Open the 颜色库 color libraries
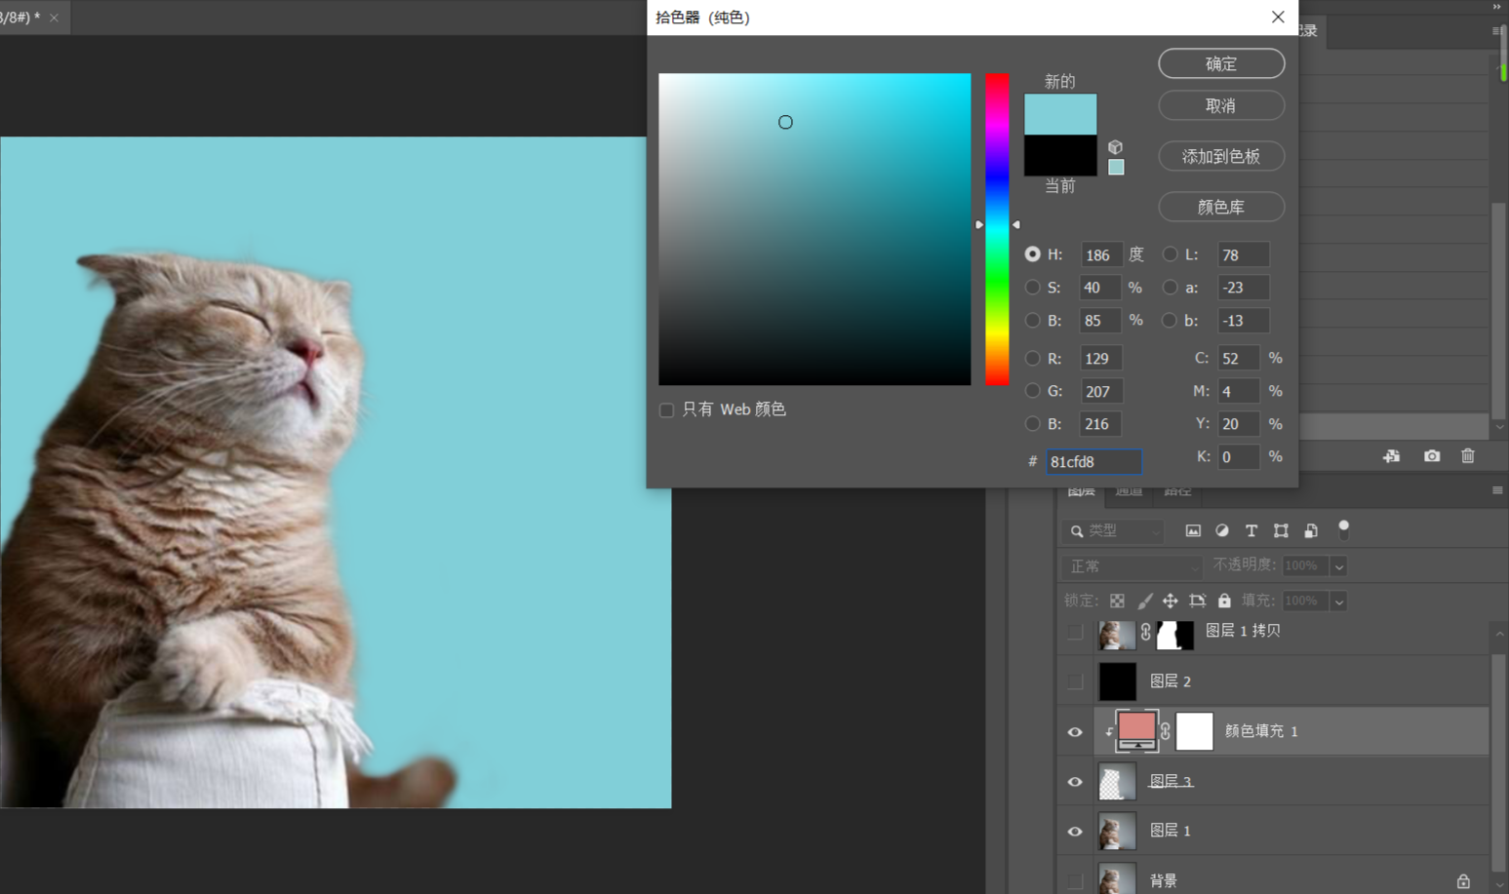Screen dimensions: 1509x894 coord(1221,207)
